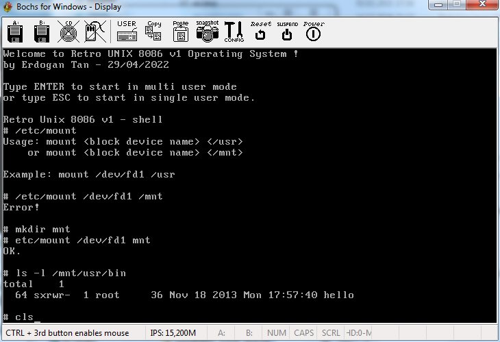Open the CONFIG tools icon
Viewport: 500px width, 342px height.
pos(234,31)
